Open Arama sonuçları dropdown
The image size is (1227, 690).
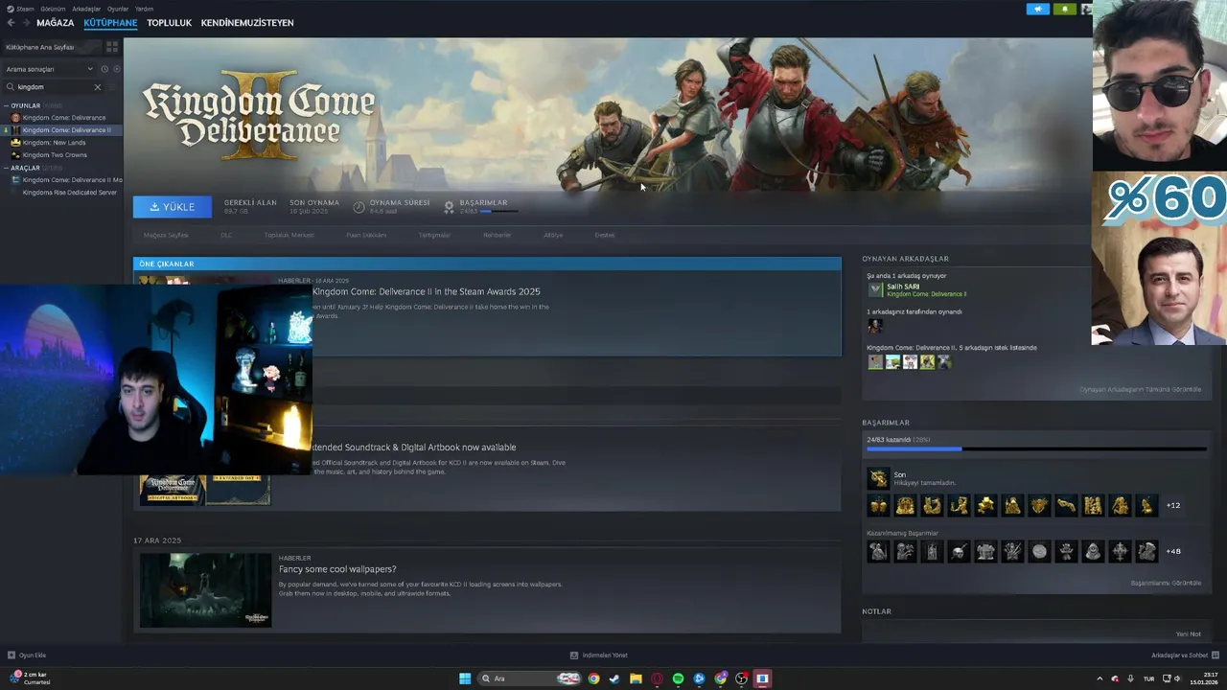click(50, 69)
